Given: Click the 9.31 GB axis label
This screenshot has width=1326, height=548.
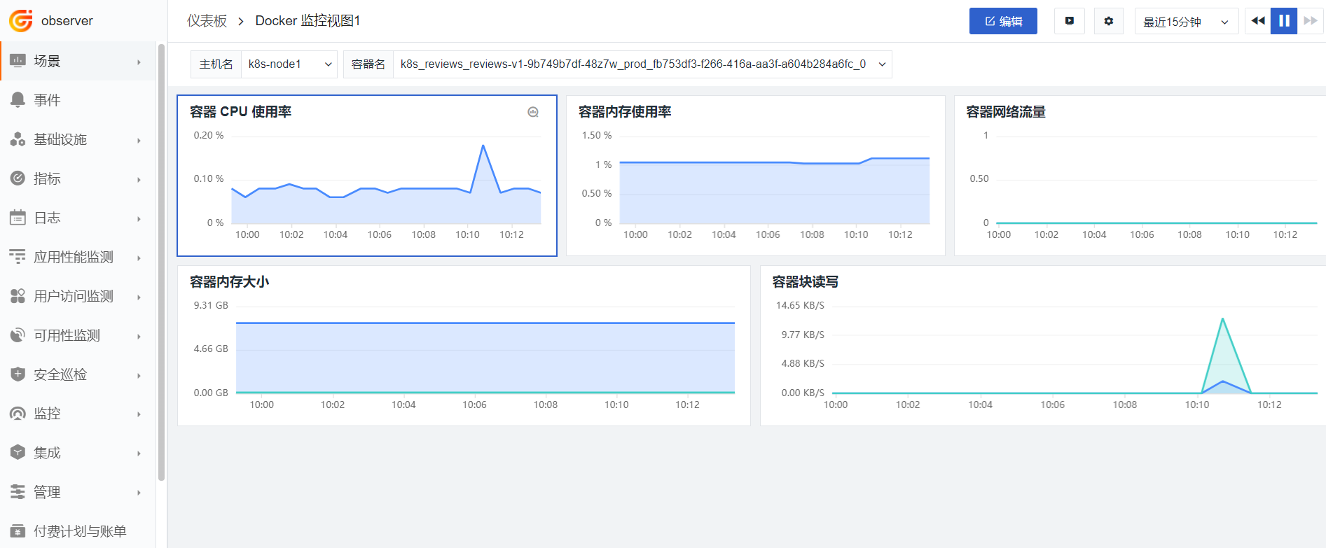Looking at the screenshot, I should coord(211,305).
